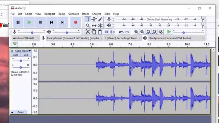Open the recording device Headphones loopback dropdown
219x123 pixels.
pos(75,38)
